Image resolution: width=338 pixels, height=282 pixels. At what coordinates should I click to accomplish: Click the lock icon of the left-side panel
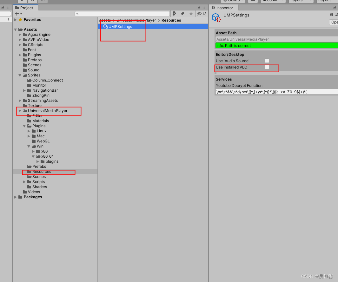tap(3, 7)
